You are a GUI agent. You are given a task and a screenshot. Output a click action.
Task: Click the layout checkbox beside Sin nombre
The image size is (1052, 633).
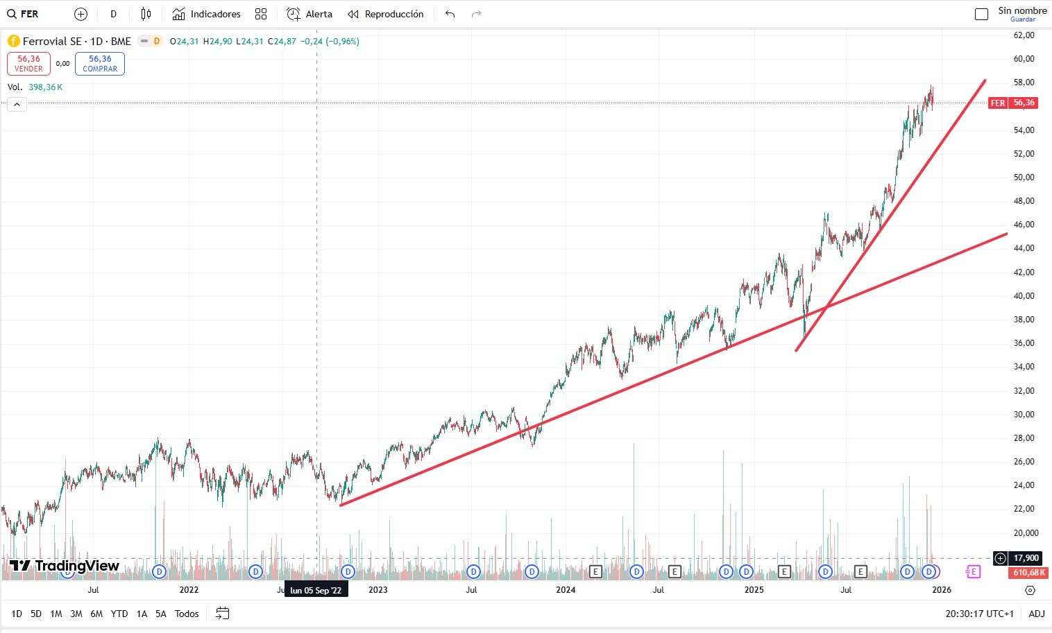pyautogui.click(x=981, y=14)
